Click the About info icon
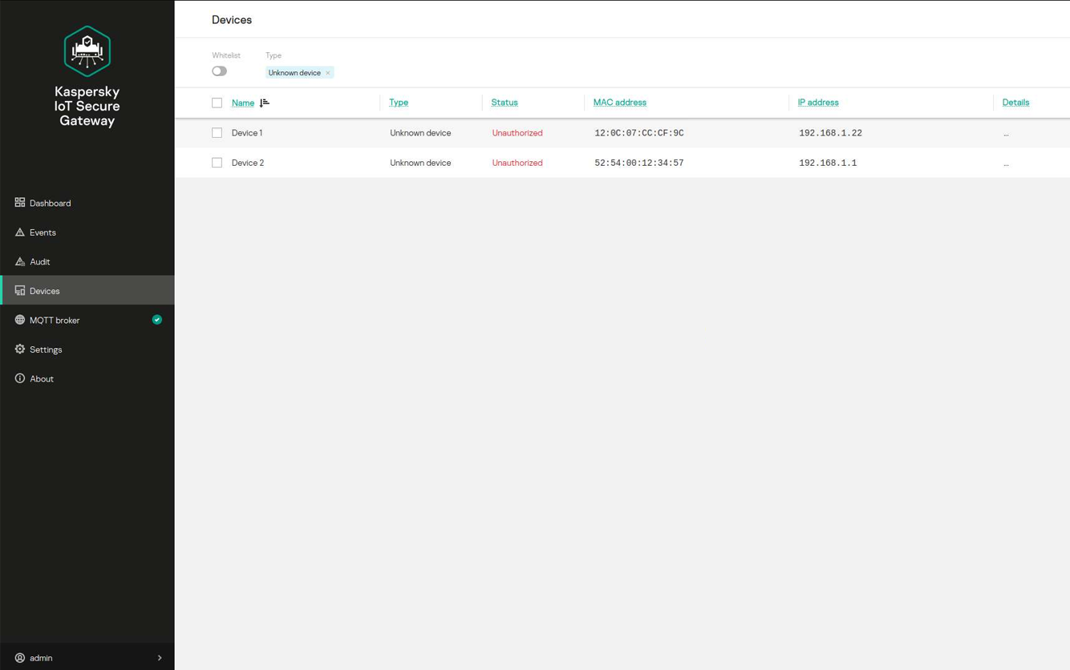The image size is (1070, 670). (x=20, y=378)
